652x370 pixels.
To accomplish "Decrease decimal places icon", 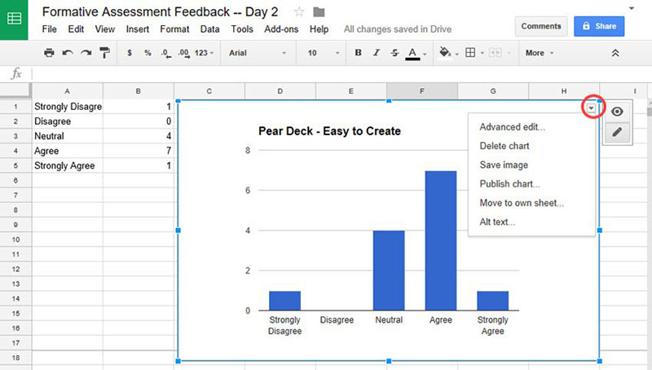I will coord(166,53).
